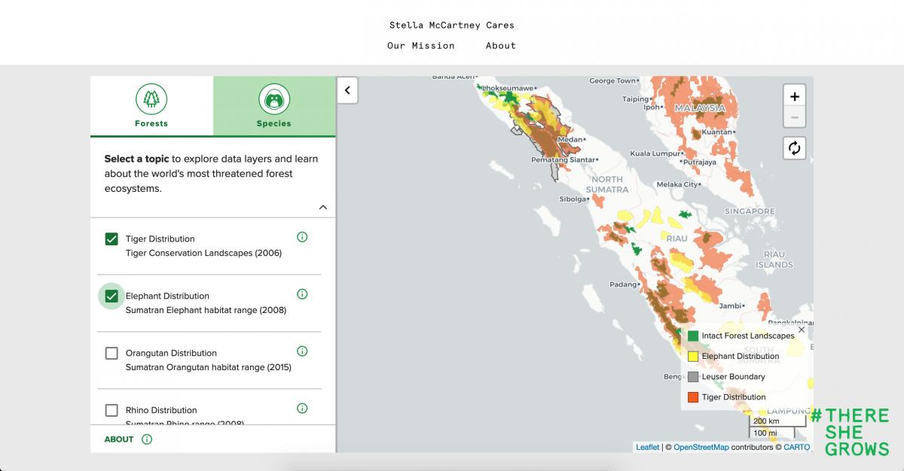Screen dimensions: 904x471
Task: Click the ABOUT label in panel footer
Action: (x=119, y=439)
